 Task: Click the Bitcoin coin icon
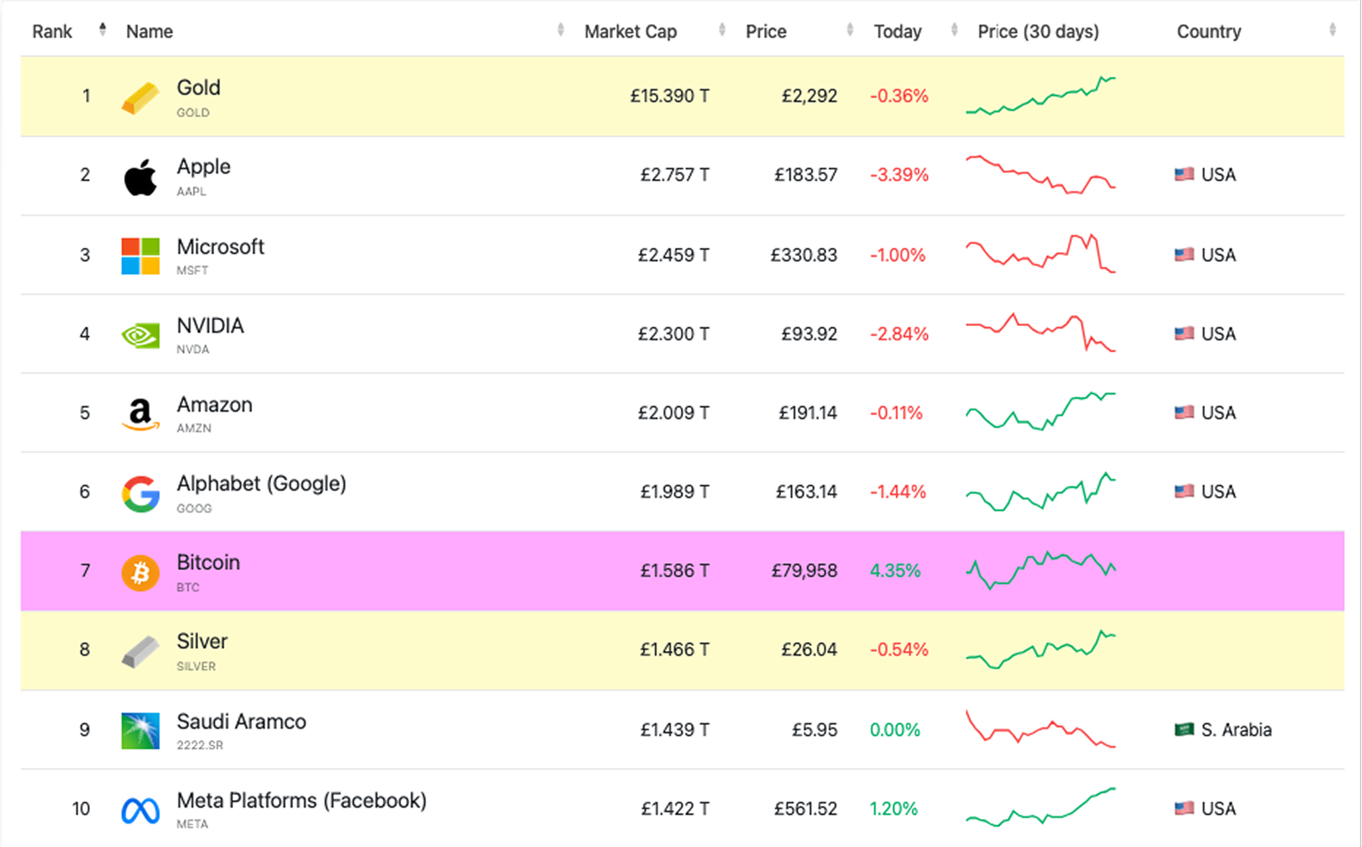(x=140, y=572)
